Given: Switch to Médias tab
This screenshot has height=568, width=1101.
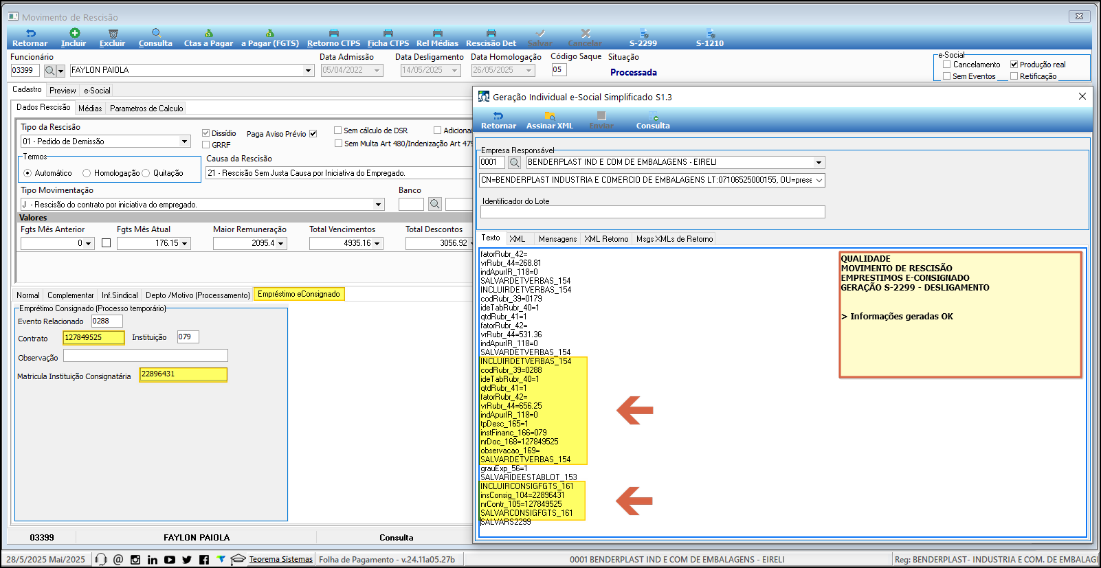Looking at the screenshot, I should pos(90,109).
